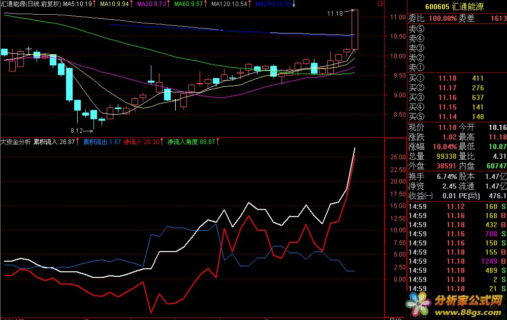The width and height of the screenshot is (507, 320).
Task: Click the 累积流出:1.57 label
Action: [x=102, y=142]
